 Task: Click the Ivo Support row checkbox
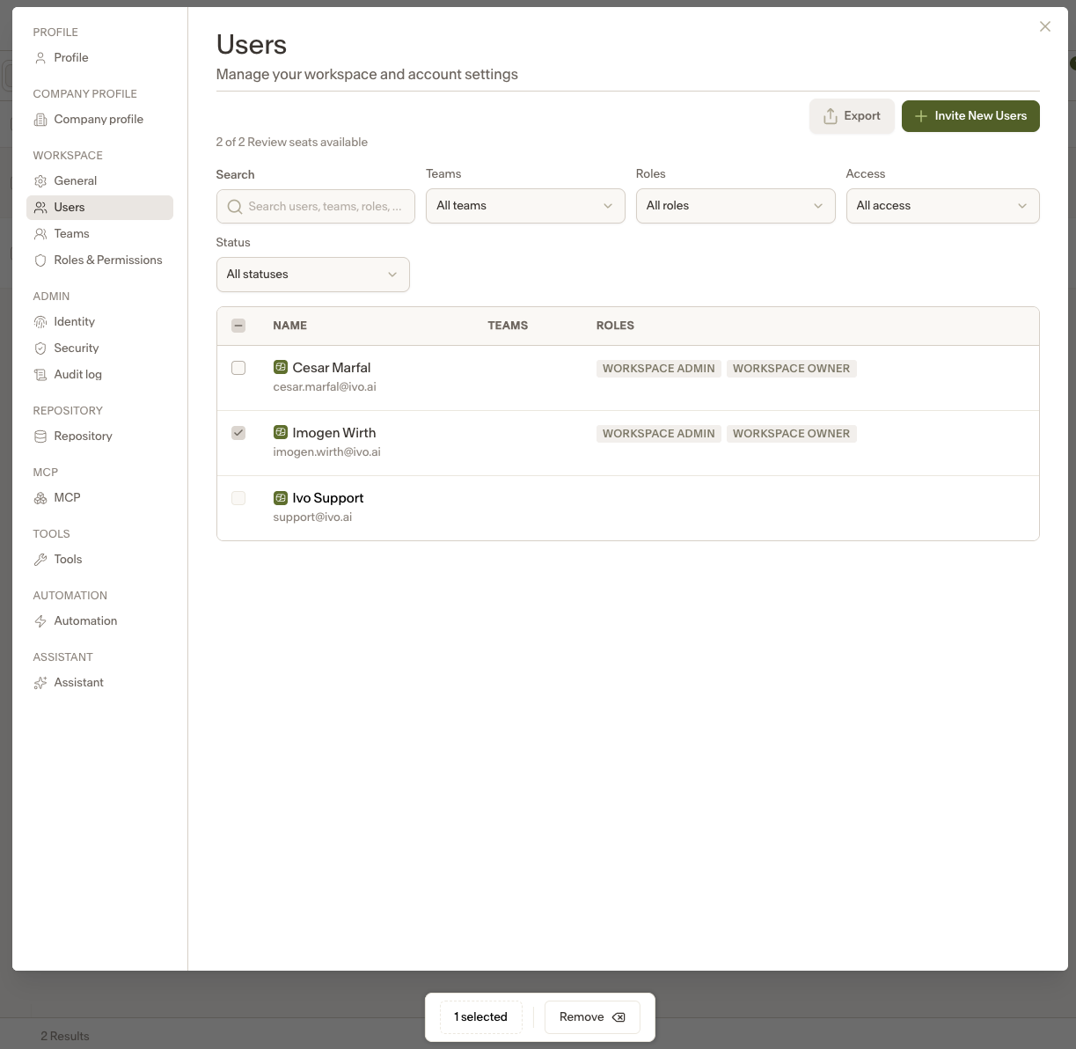click(x=238, y=498)
